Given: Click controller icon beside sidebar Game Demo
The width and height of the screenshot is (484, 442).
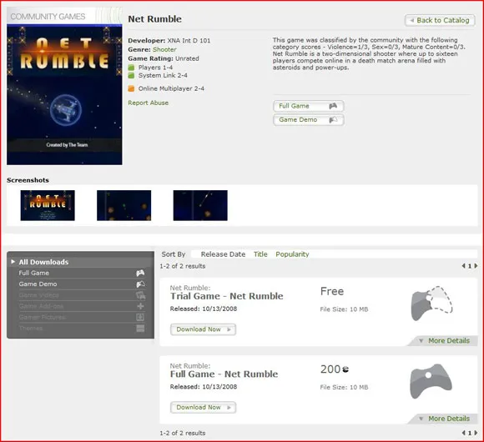Looking at the screenshot, I should click(140, 284).
